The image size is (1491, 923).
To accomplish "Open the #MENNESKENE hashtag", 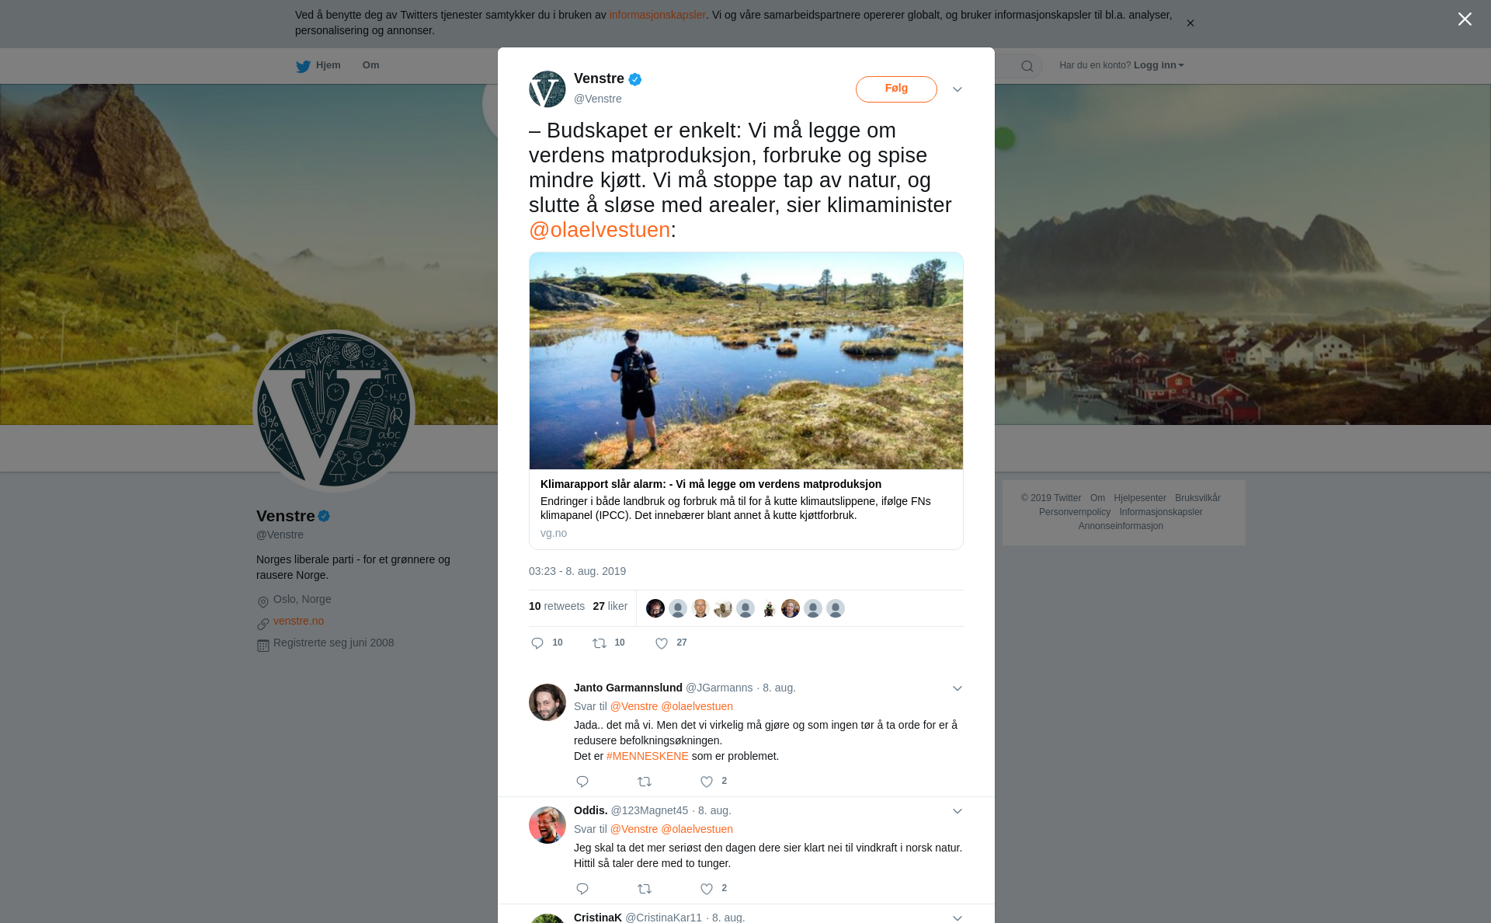I will 647,756.
